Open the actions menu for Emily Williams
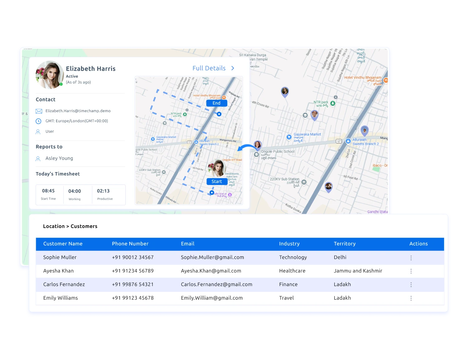468x359 pixels. click(x=411, y=298)
